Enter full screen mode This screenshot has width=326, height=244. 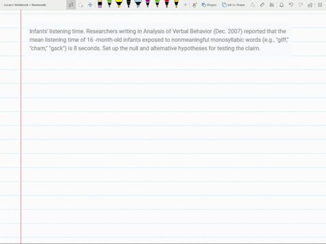320,5
